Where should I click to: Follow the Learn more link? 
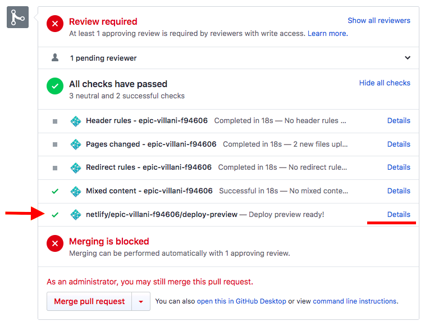[x=327, y=34]
